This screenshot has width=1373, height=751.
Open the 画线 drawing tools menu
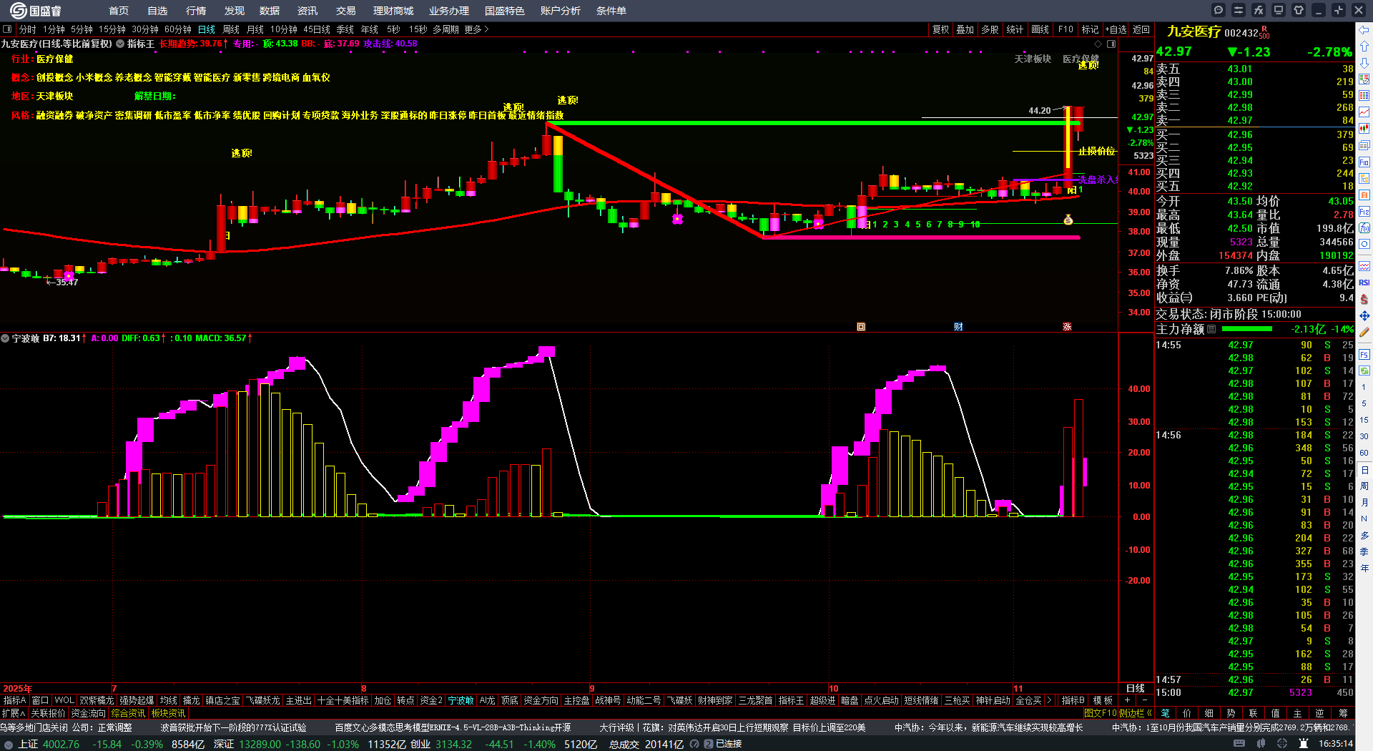point(1040,29)
